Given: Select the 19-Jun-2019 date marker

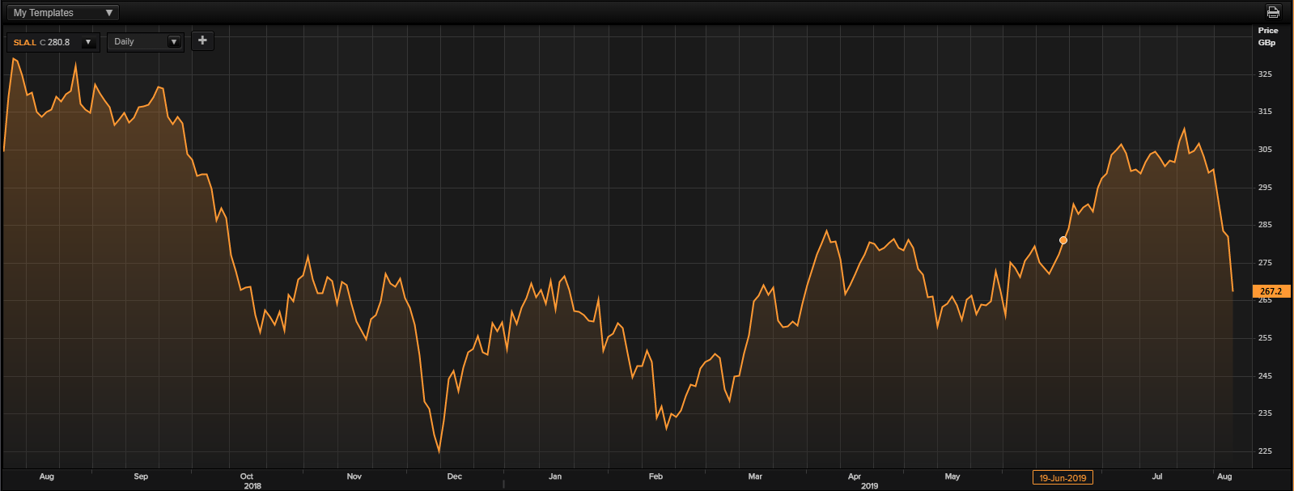Looking at the screenshot, I should 1063,478.
